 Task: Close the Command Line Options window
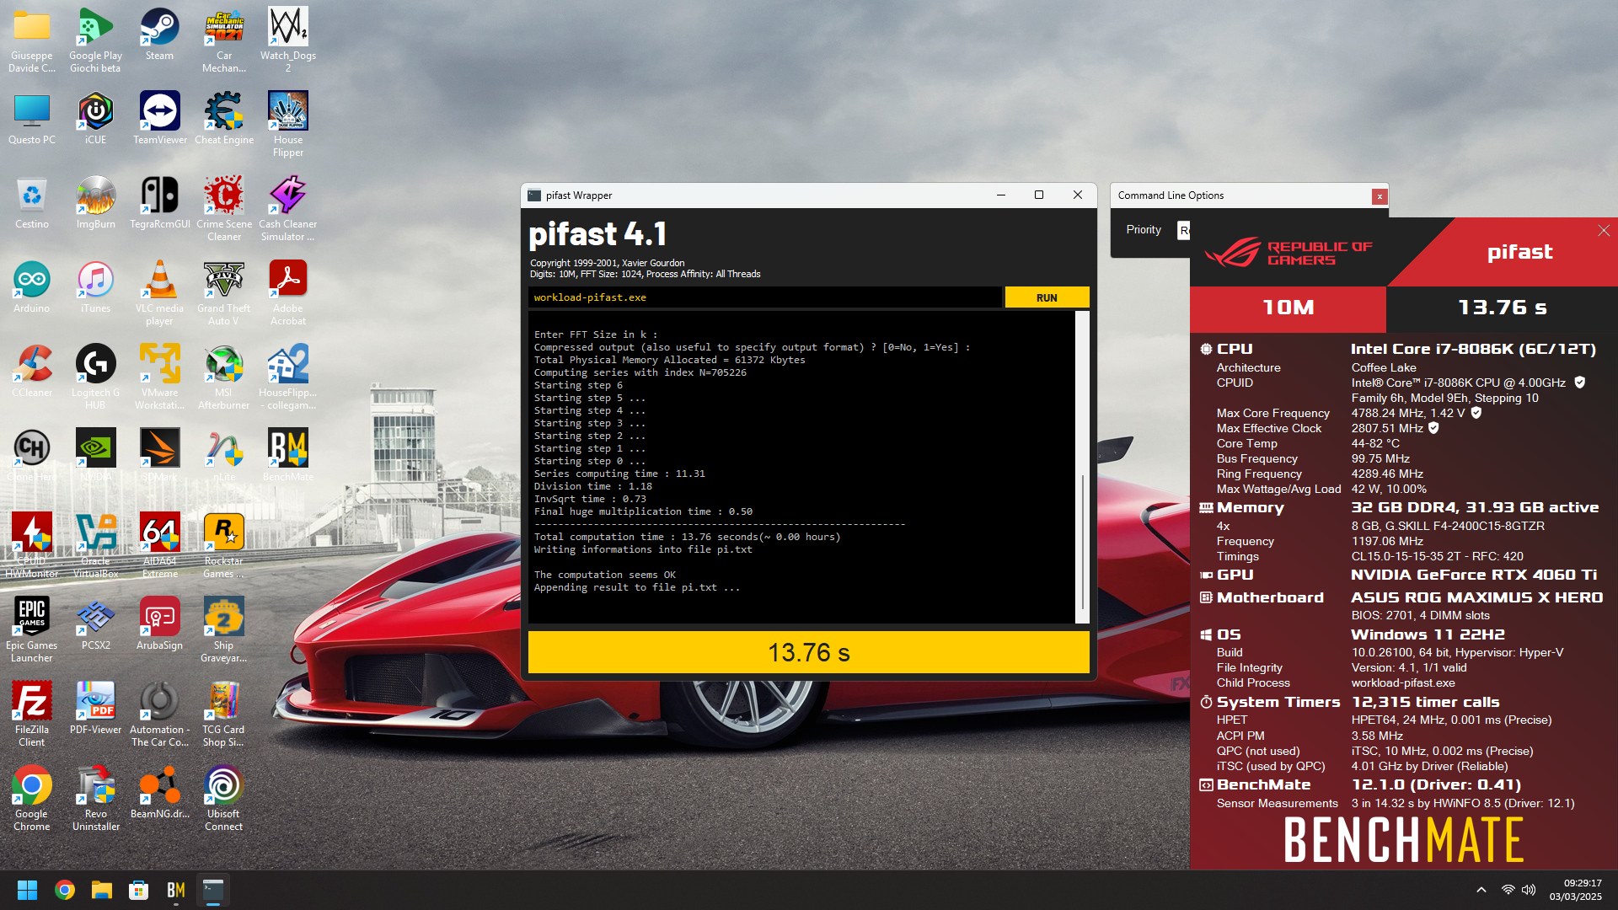click(x=1380, y=196)
